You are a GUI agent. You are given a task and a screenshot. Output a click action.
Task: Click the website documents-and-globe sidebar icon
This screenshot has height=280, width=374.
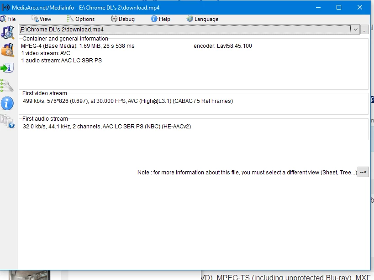7,121
